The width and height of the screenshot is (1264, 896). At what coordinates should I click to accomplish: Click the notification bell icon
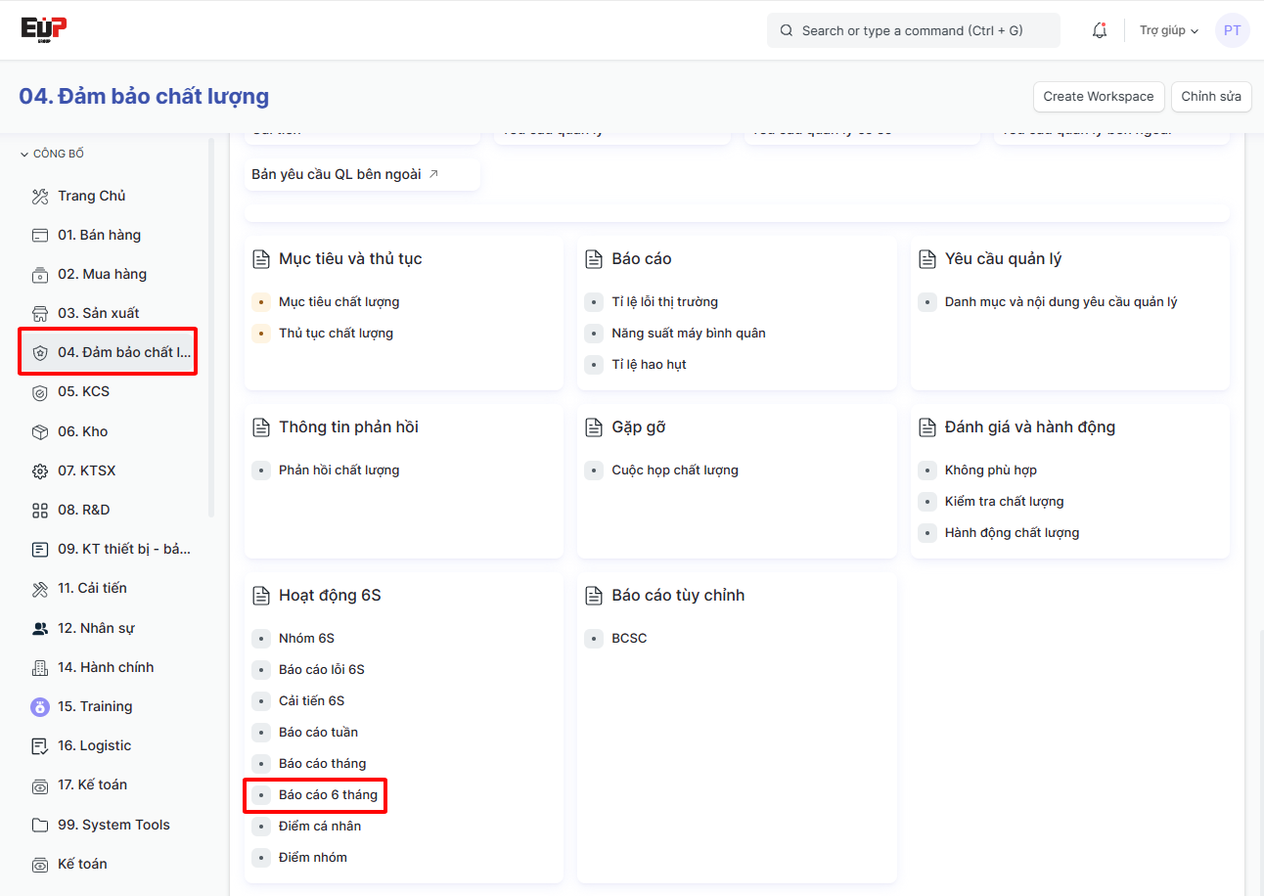point(1100,30)
